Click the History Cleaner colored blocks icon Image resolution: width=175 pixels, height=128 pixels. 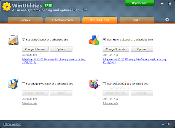click(94, 40)
